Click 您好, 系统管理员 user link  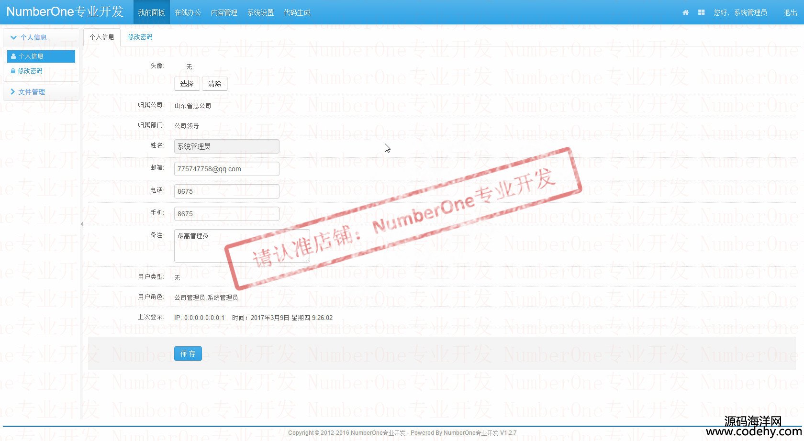[740, 12]
